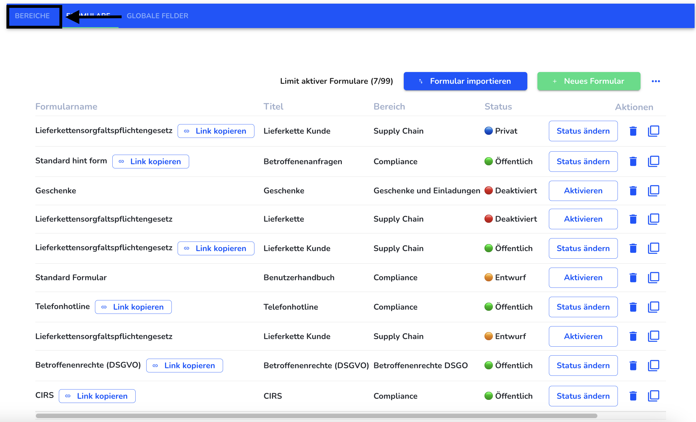This screenshot has width=696, height=422.
Task: Activate the Standard Formular
Action: click(583, 278)
